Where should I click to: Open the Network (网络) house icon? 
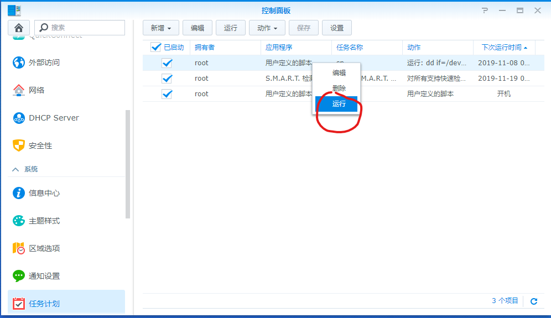point(19,90)
